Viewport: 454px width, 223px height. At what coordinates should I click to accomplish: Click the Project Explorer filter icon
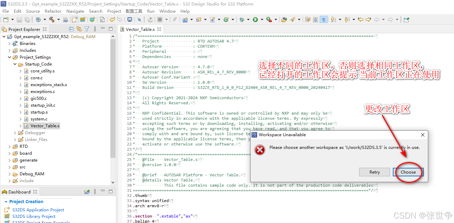pyautogui.click(x=87, y=29)
